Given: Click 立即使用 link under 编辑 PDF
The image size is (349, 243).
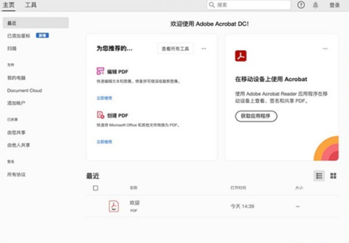Looking at the screenshot, I should point(104,98).
